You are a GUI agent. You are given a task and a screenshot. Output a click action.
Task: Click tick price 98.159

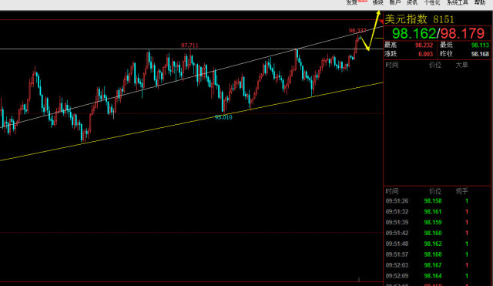[433, 223]
